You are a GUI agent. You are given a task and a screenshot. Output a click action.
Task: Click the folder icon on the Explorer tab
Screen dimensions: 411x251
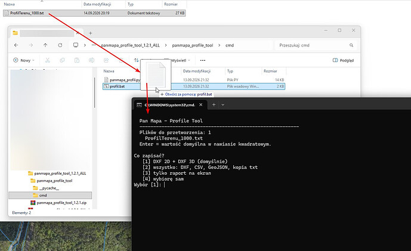(15, 33)
